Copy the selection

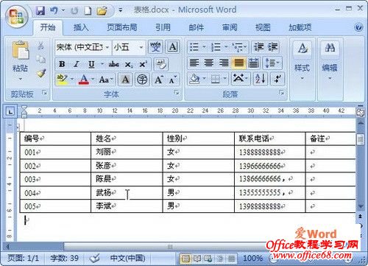point(40,59)
